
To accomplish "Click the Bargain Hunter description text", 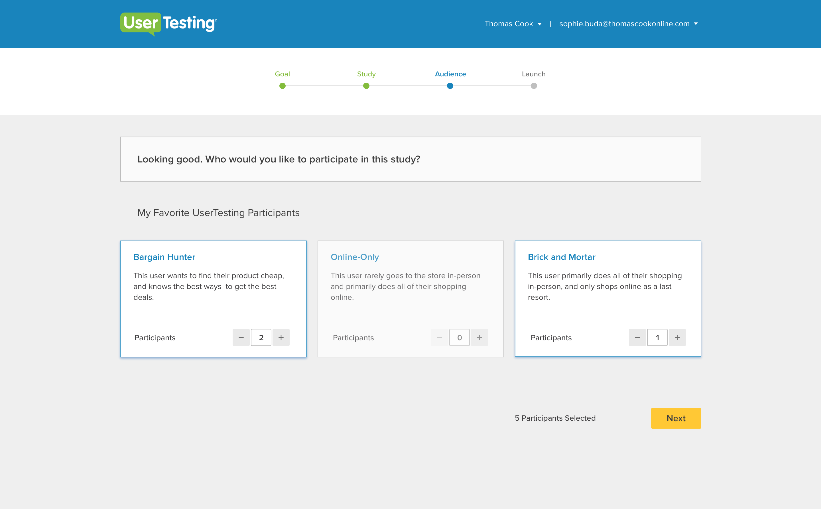I will (x=209, y=286).
